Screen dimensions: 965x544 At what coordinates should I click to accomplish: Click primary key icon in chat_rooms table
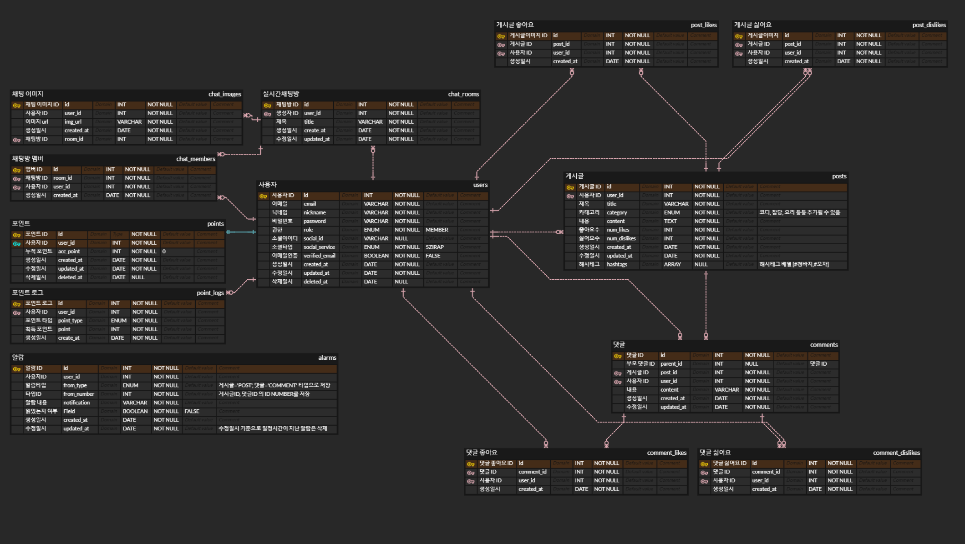tap(268, 105)
